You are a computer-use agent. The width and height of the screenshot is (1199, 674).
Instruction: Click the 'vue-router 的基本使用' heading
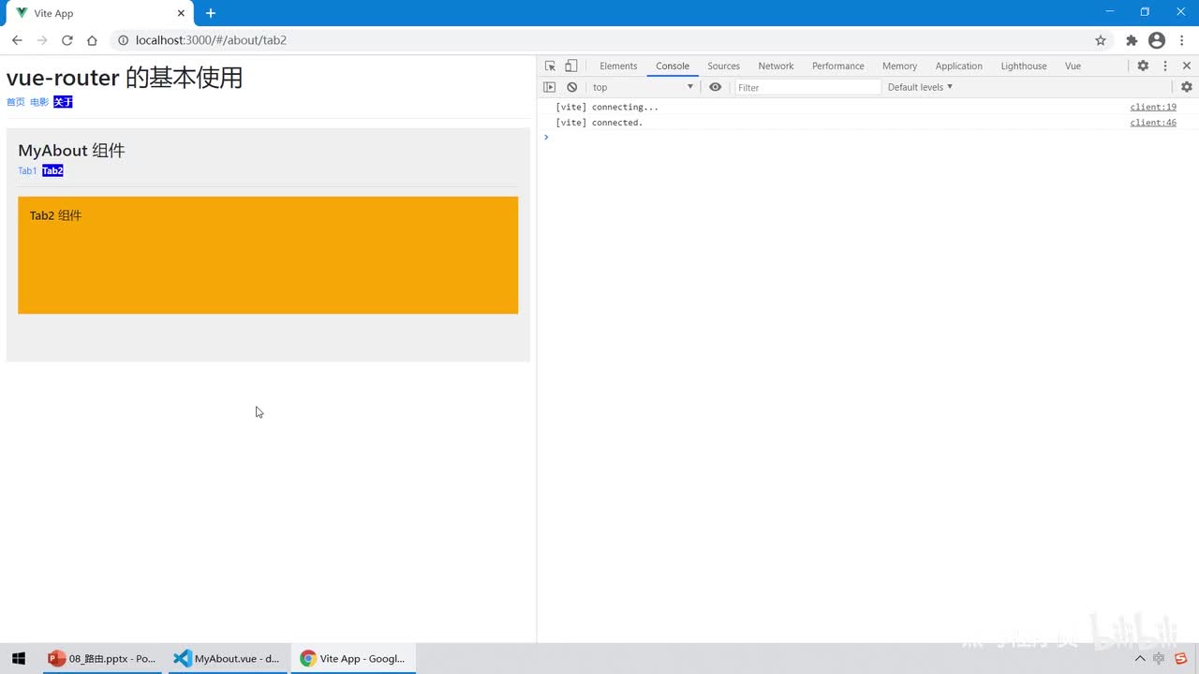(x=125, y=77)
